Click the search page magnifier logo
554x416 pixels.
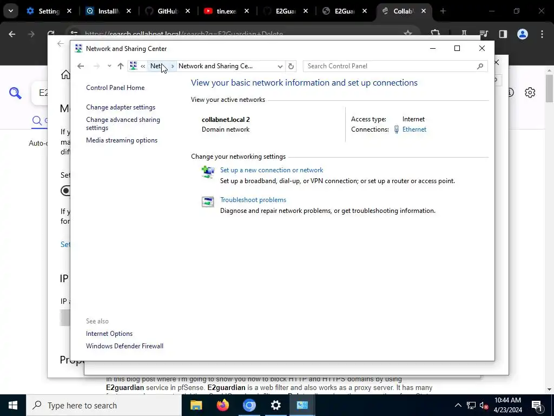point(15,93)
